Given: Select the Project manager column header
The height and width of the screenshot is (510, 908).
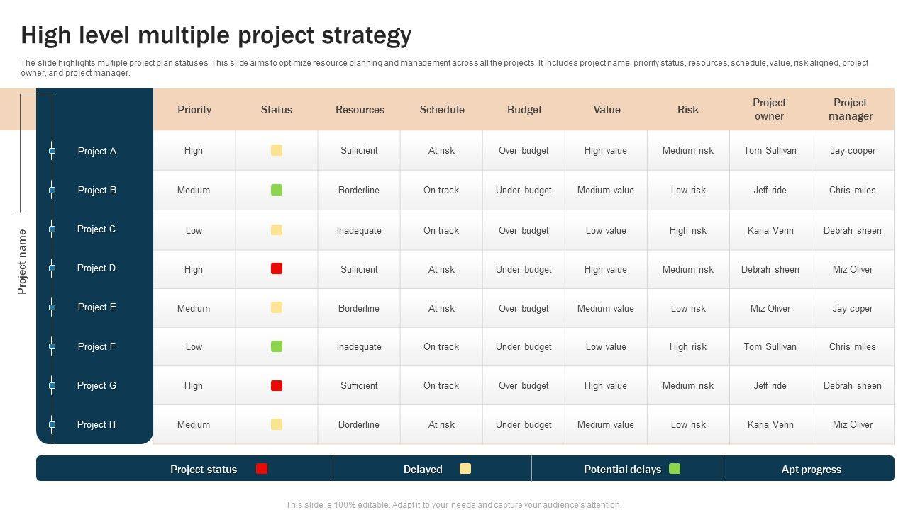Looking at the screenshot, I should [851, 109].
